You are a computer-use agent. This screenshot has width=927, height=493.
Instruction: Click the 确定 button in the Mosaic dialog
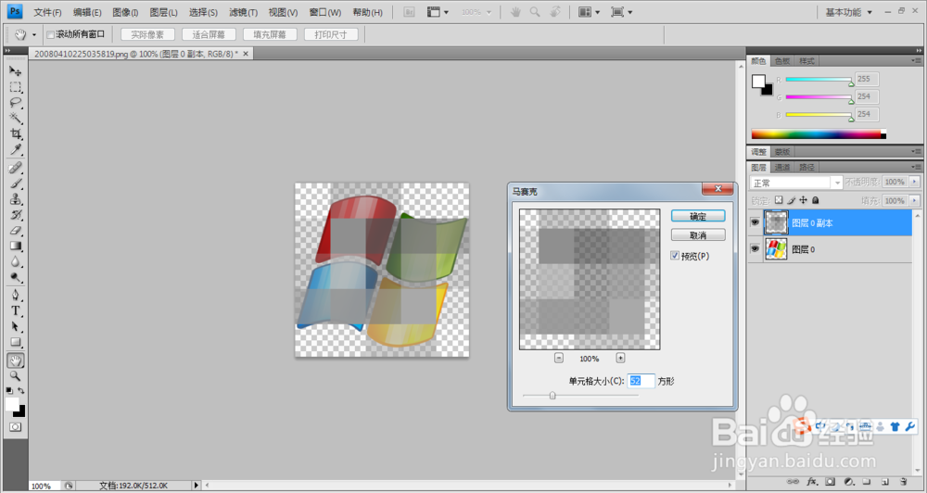click(698, 216)
